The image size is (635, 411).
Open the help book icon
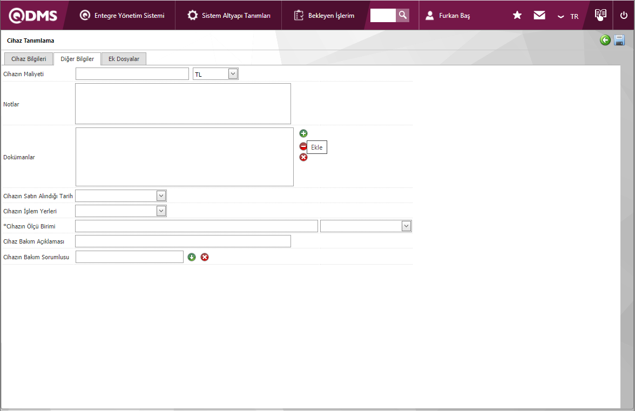600,15
